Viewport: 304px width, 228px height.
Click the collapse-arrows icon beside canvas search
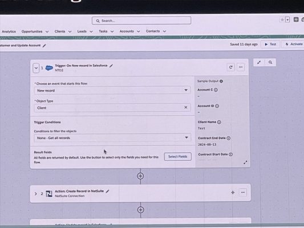(259, 62)
